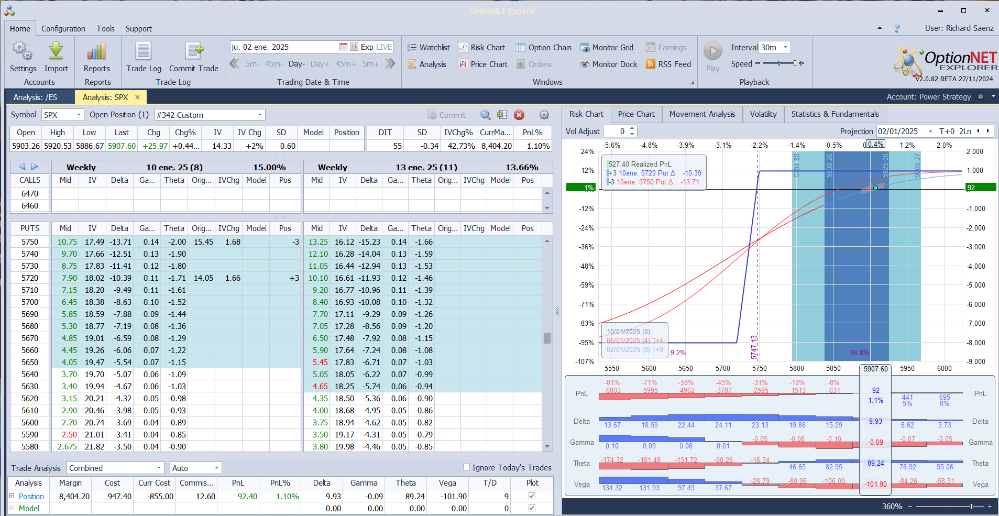Screen dimensions: 999x516
Task: Click the trading date input field
Action: pyautogui.click(x=283, y=47)
